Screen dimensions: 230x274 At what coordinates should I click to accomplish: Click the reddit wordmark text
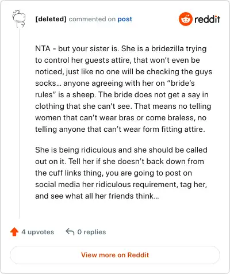coord(207,19)
